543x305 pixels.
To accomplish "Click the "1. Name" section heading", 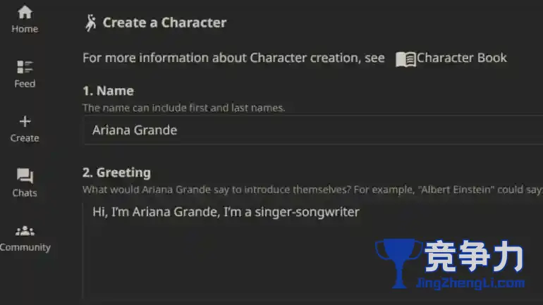I will point(108,91).
